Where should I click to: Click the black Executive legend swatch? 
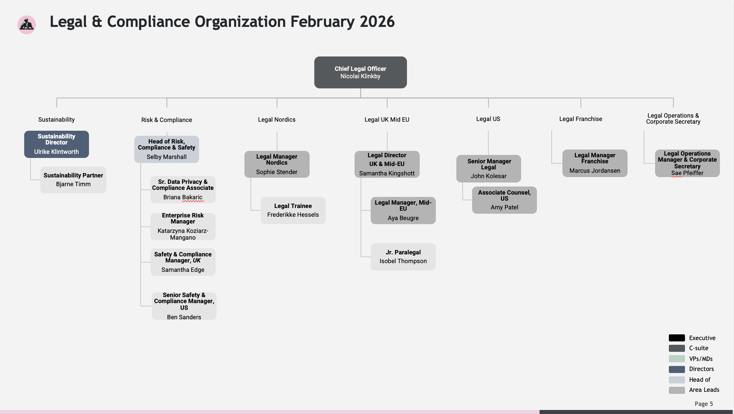coord(677,338)
